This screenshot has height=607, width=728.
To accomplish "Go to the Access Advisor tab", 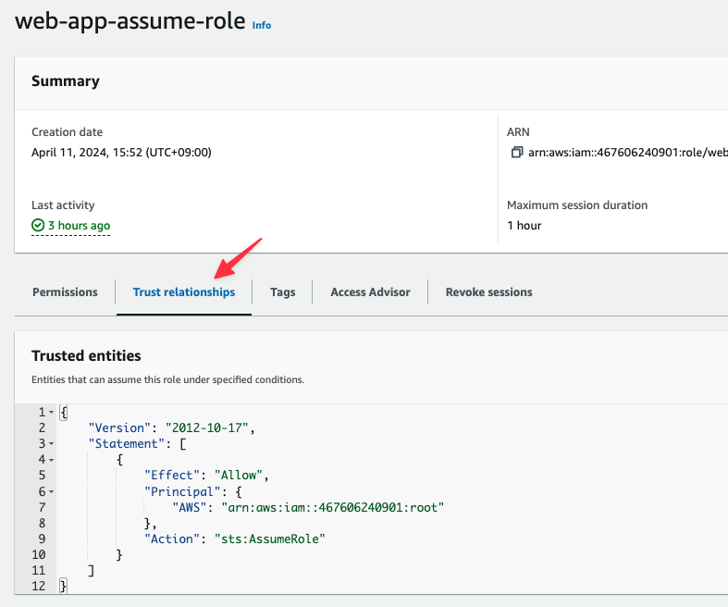I will coord(370,292).
